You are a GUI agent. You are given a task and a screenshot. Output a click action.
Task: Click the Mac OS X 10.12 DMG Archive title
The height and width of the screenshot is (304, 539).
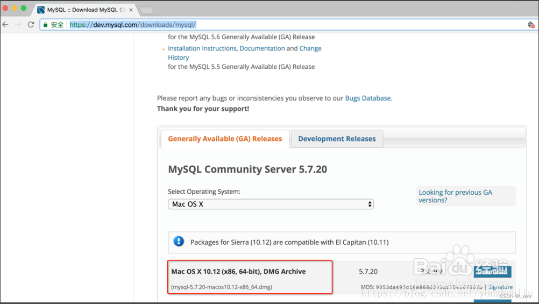(x=238, y=272)
